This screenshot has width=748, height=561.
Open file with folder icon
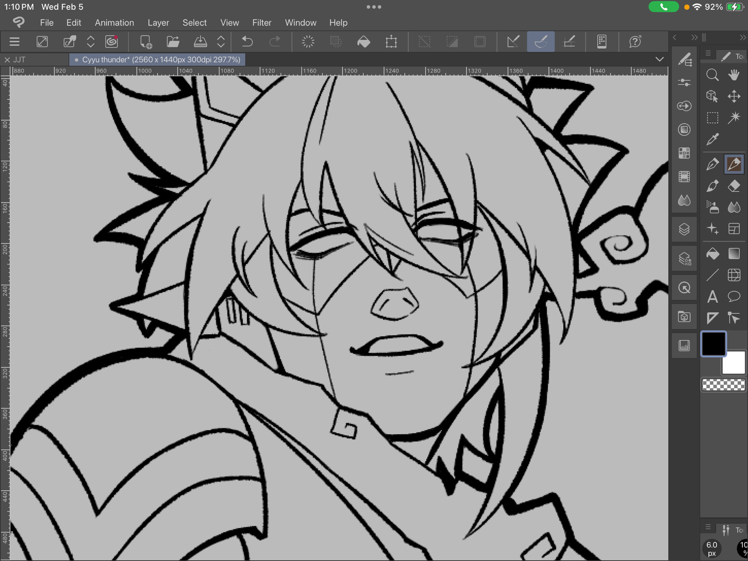click(x=173, y=42)
